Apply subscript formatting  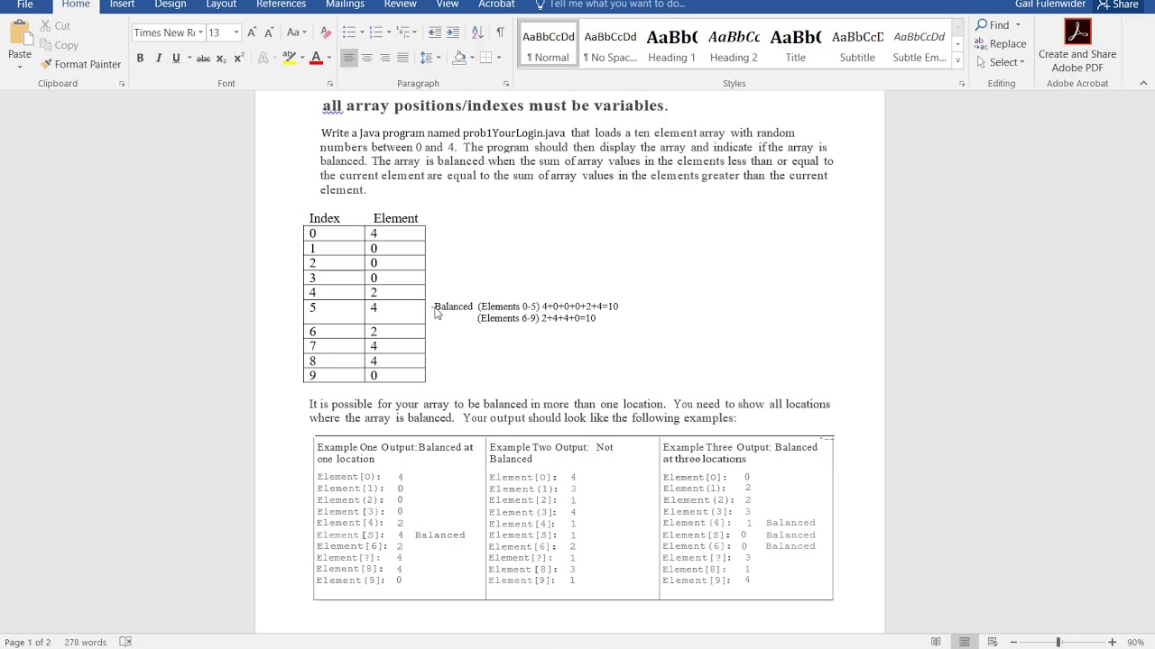[221, 59]
